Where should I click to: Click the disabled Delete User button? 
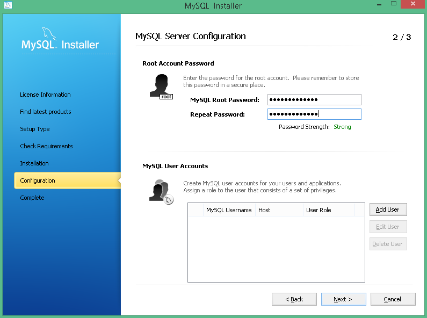click(388, 244)
